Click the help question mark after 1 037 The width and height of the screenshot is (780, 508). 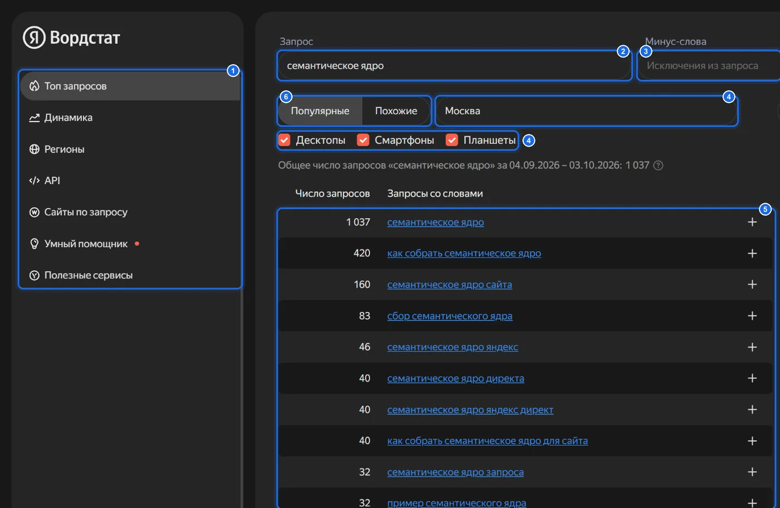click(x=658, y=165)
